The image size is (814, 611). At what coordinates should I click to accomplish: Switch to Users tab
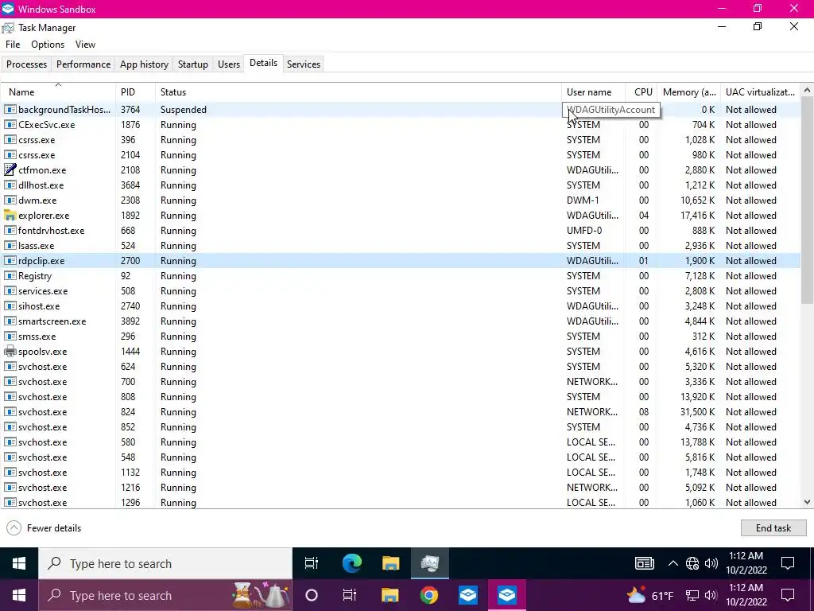click(x=229, y=64)
